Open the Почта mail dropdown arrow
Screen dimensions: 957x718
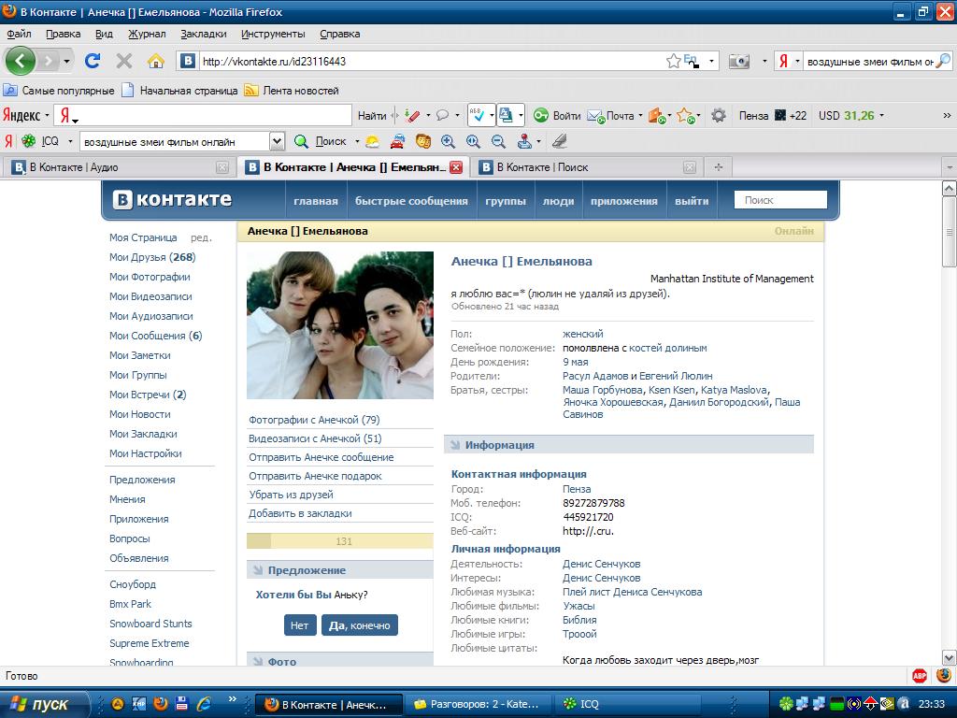point(640,115)
